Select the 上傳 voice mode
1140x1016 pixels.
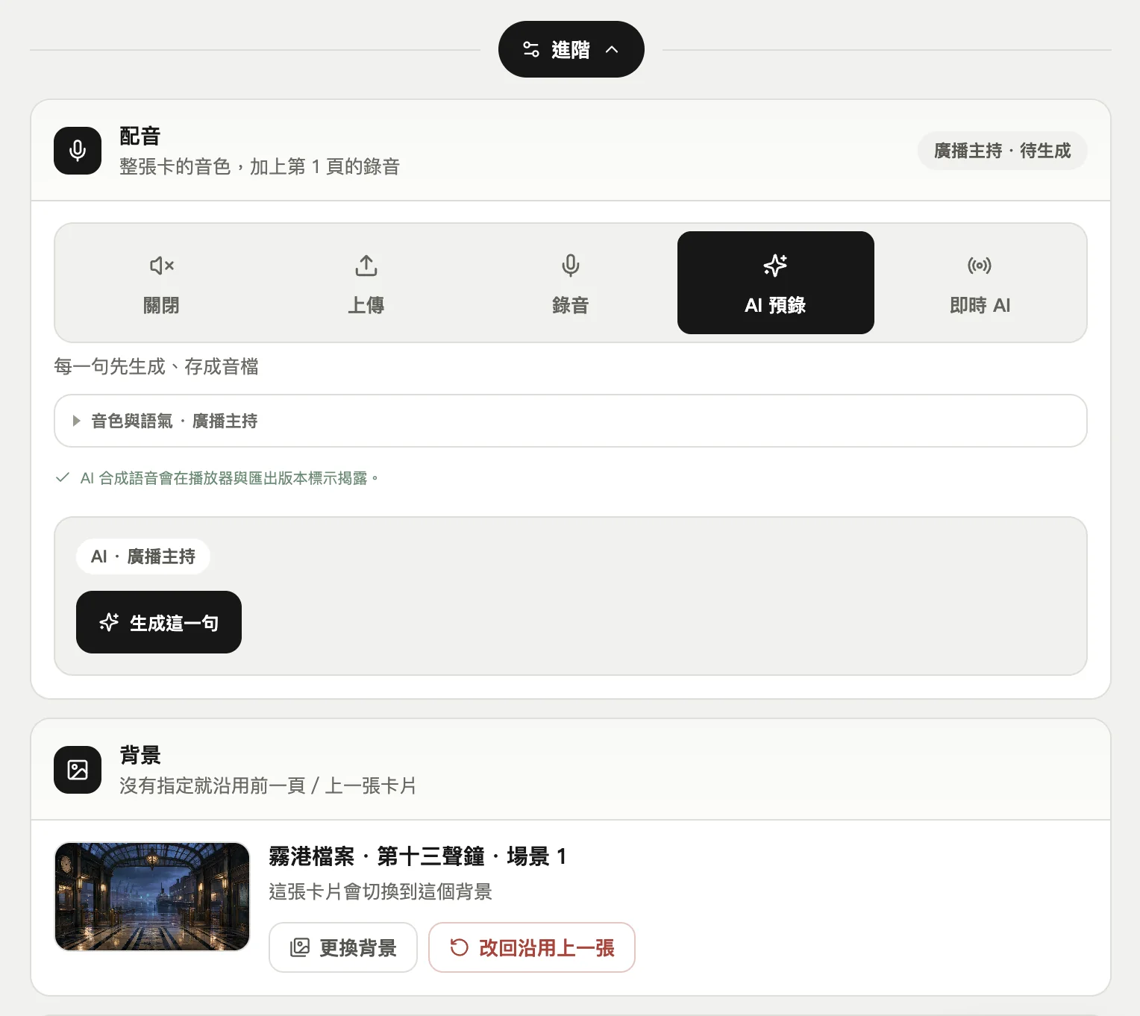tap(366, 283)
